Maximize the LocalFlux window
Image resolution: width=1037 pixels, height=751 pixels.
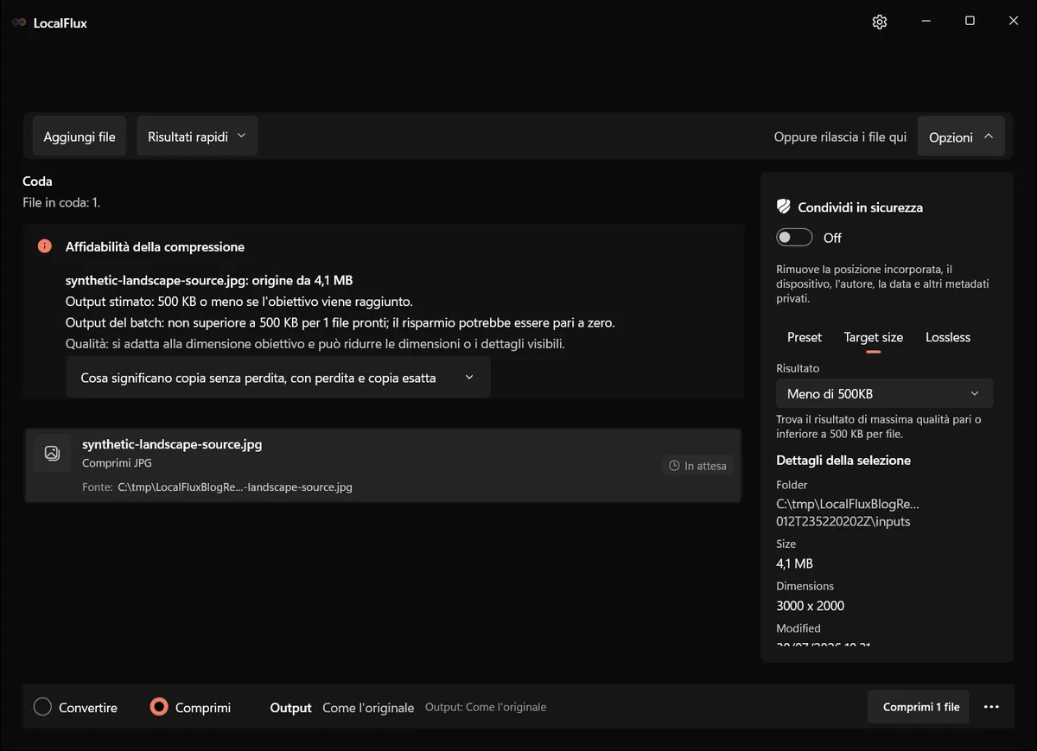[x=970, y=22]
